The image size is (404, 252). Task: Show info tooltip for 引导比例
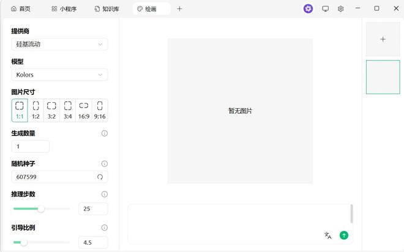[104, 228]
